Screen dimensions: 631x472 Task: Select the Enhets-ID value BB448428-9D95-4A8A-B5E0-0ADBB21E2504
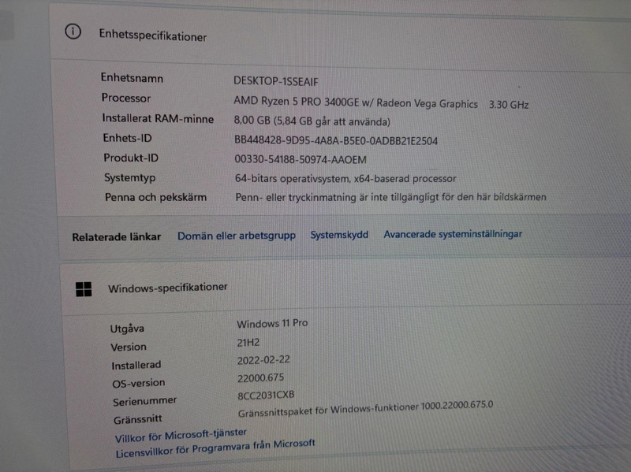(336, 140)
